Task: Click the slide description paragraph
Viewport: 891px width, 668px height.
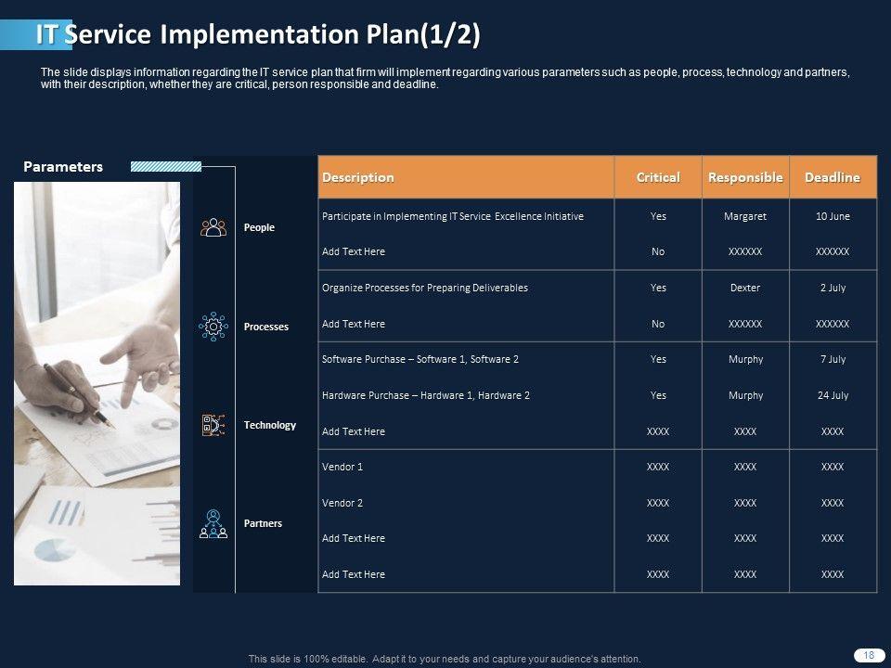Action: (444, 78)
